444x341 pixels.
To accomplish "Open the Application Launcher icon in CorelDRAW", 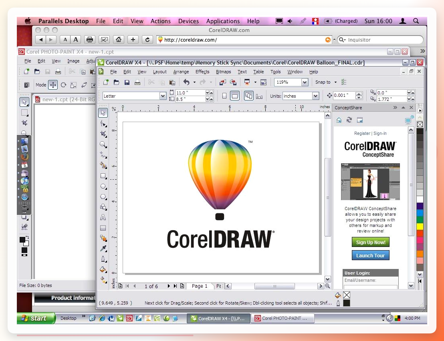I will [x=247, y=82].
